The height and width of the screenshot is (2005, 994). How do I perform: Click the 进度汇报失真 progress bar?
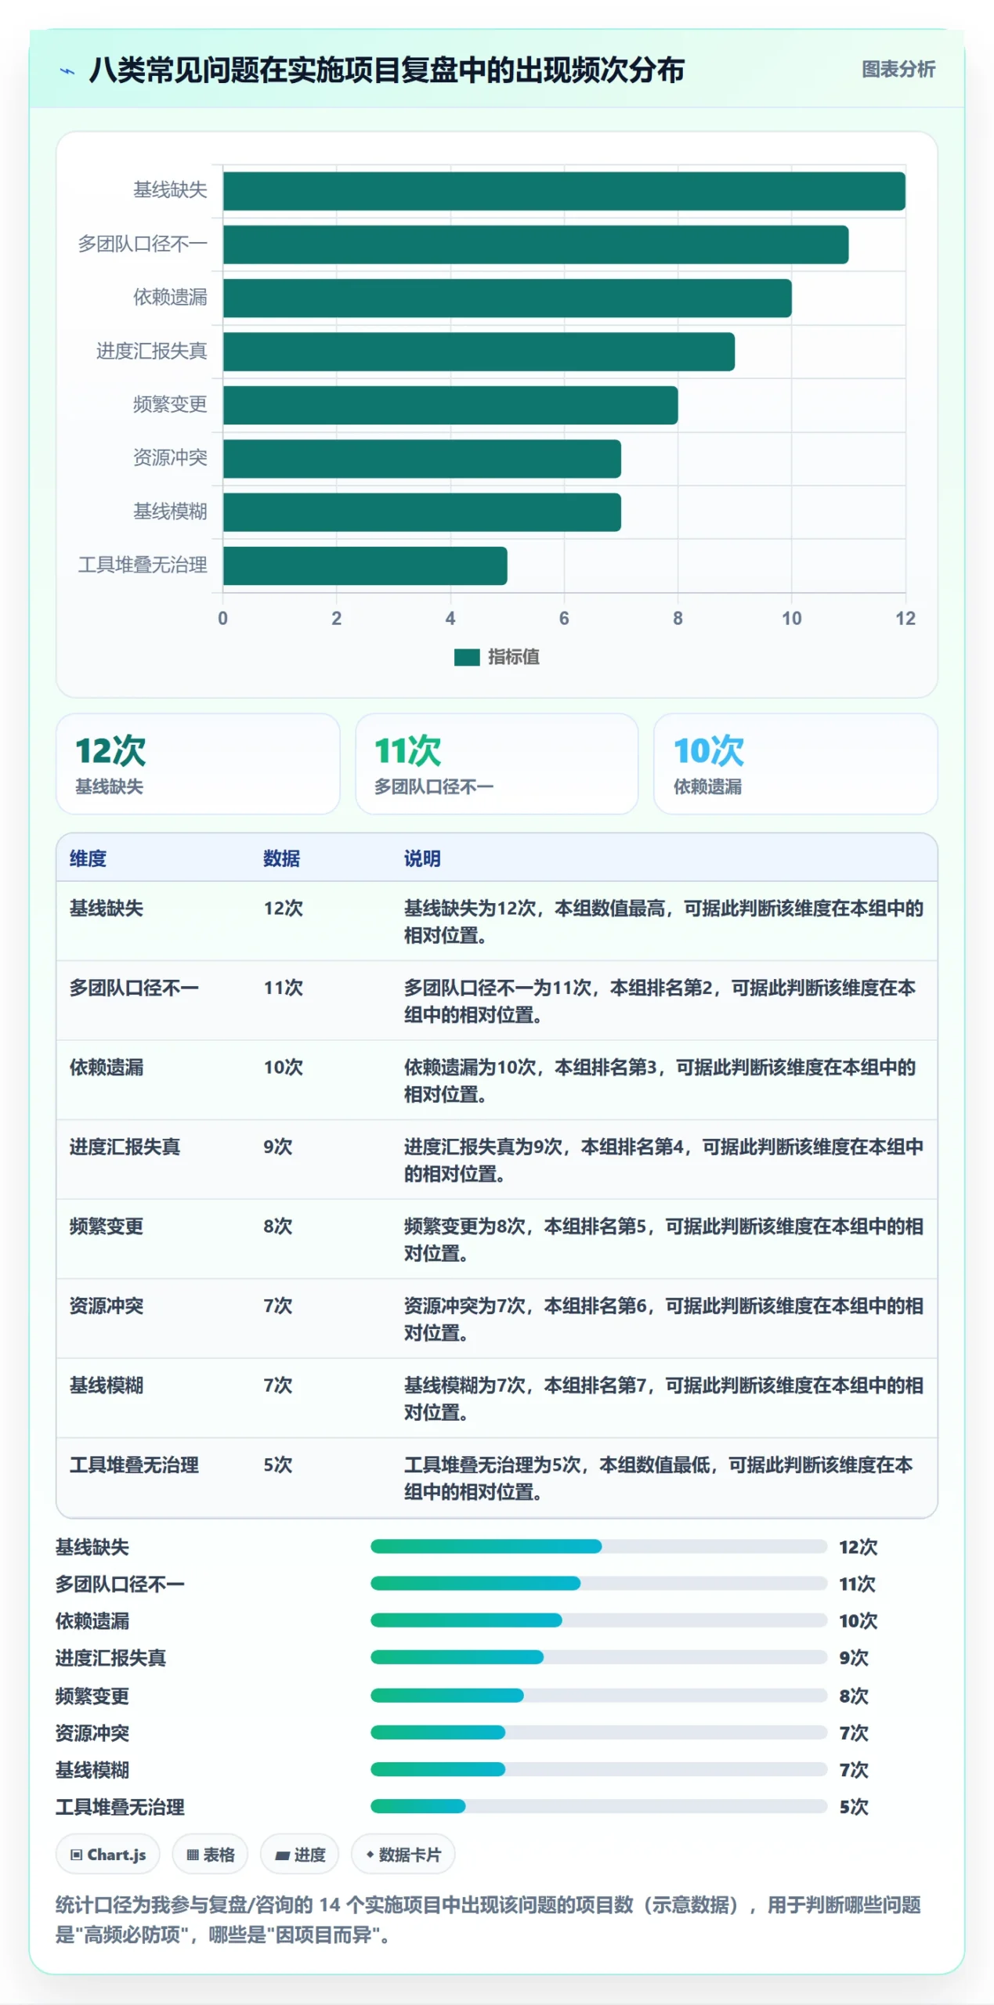(598, 1656)
